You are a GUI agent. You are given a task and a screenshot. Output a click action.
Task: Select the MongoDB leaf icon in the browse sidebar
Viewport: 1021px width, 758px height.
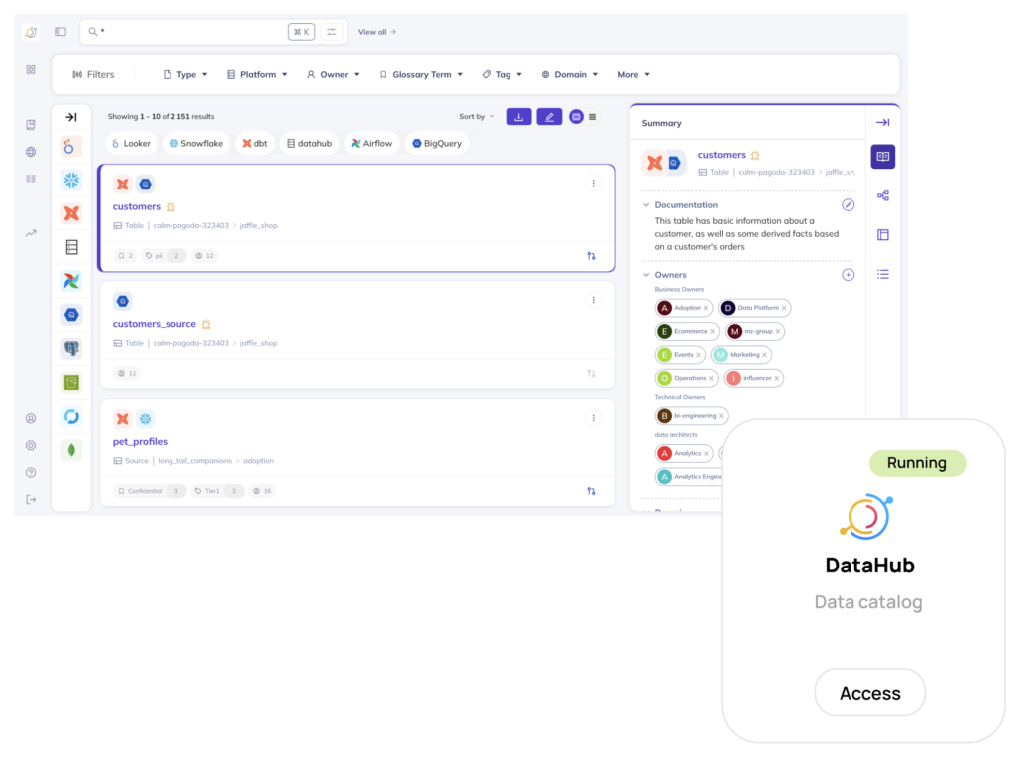tap(71, 450)
